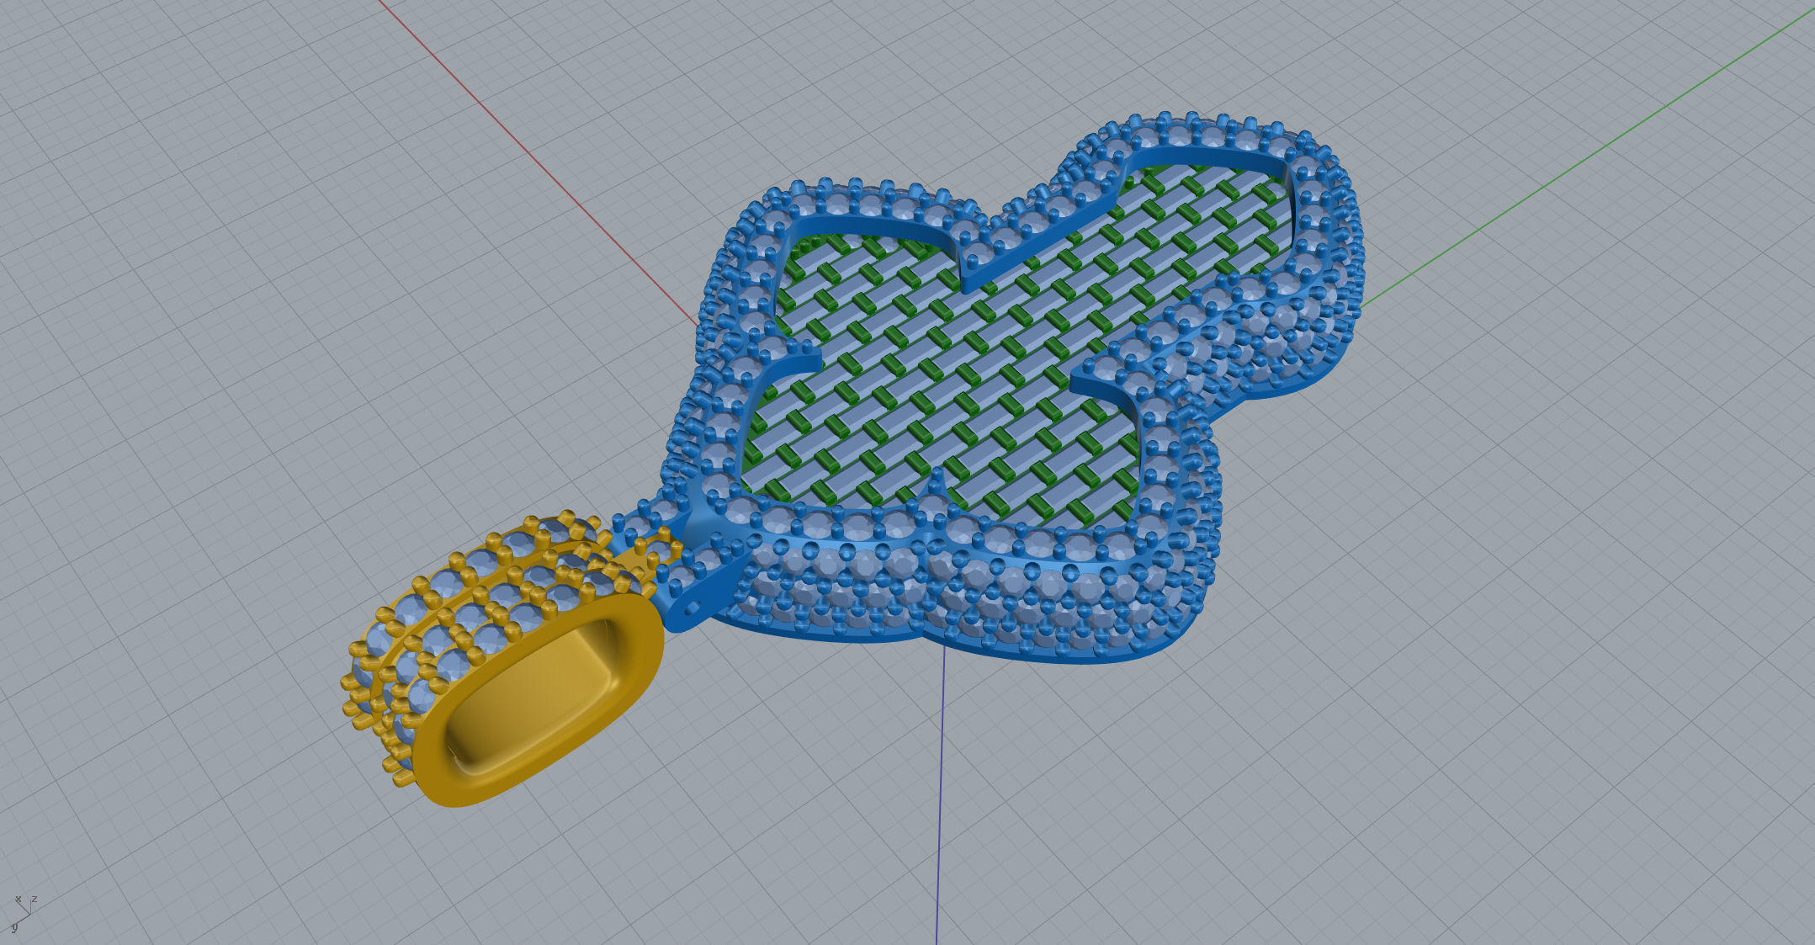Click the red X-axis grid line

pyautogui.click(x=539, y=163)
